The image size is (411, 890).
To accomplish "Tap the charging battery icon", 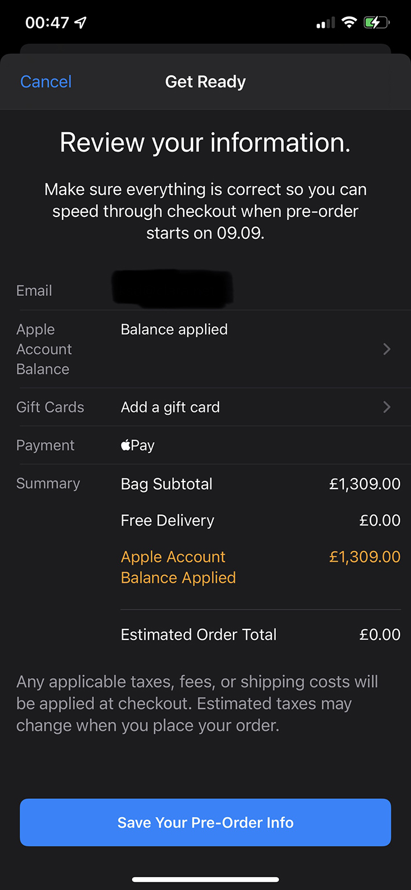I will point(376,23).
